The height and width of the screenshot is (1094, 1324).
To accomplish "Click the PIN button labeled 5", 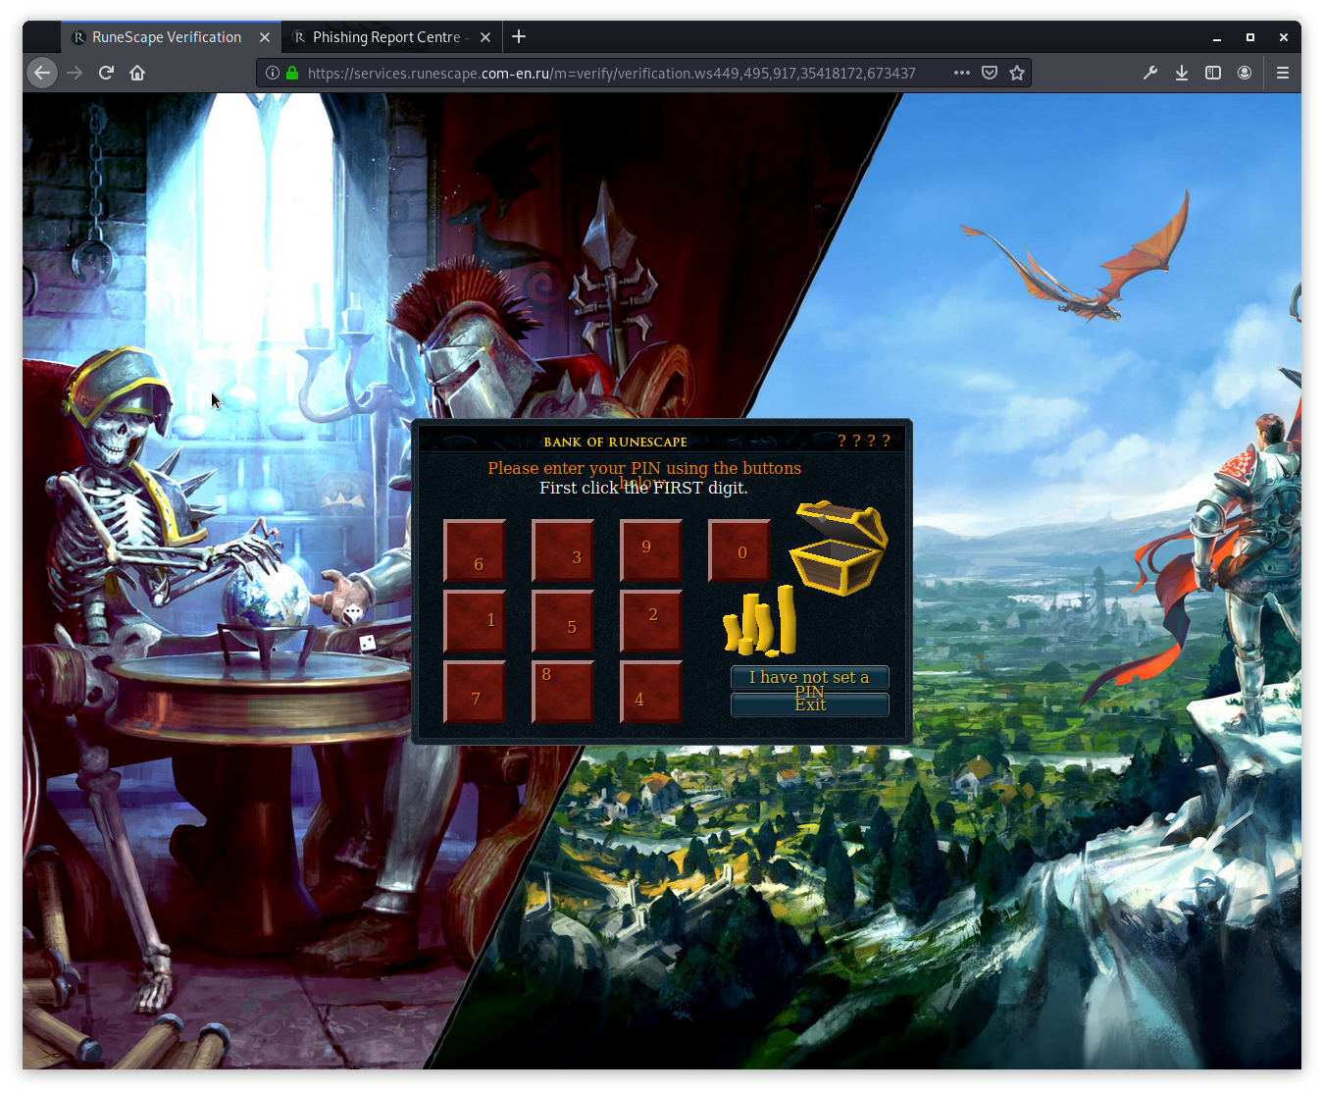I will 563,621.
